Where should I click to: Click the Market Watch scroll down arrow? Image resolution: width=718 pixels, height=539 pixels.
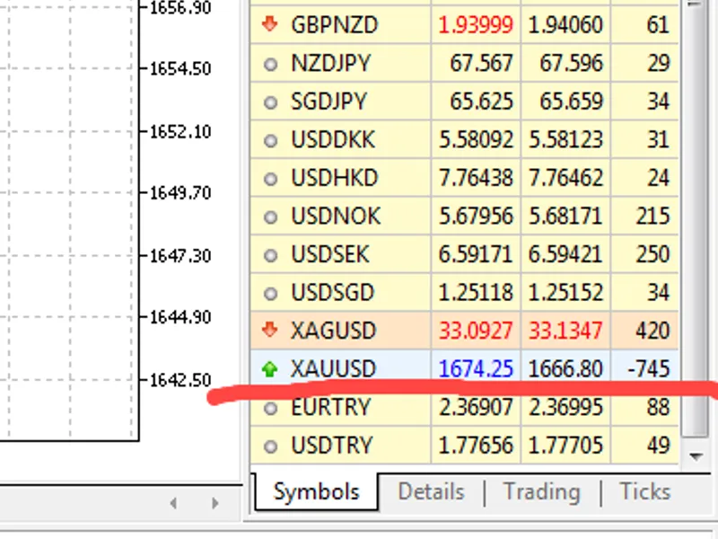click(696, 456)
